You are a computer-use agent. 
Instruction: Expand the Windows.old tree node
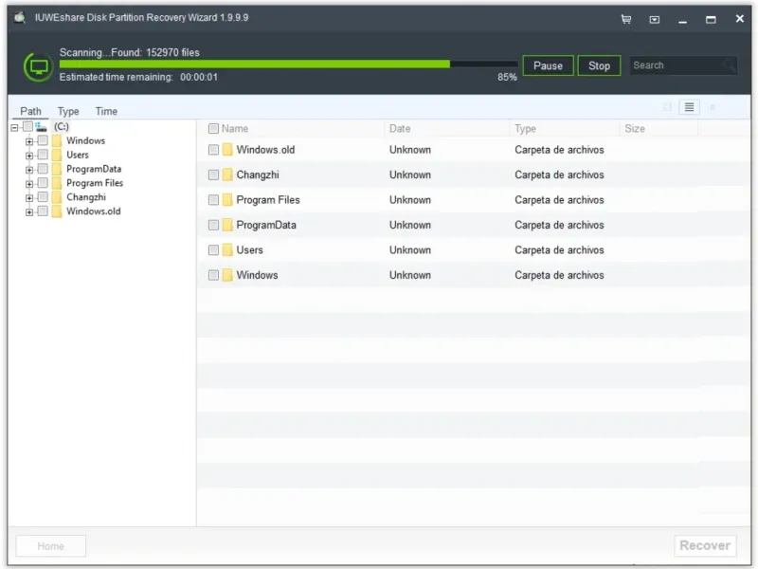tap(29, 211)
